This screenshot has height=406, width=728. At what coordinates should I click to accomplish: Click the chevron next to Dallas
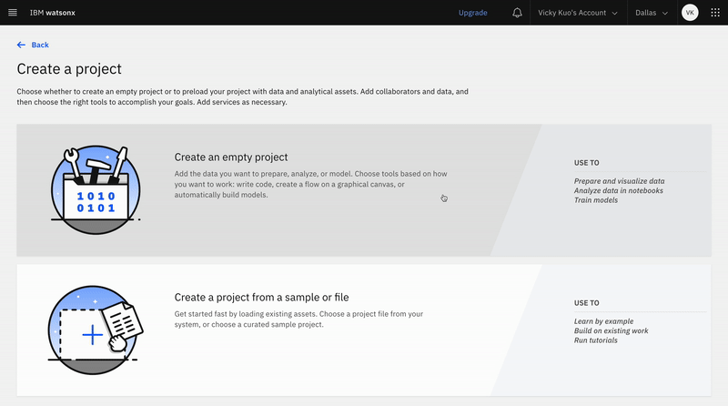click(665, 14)
